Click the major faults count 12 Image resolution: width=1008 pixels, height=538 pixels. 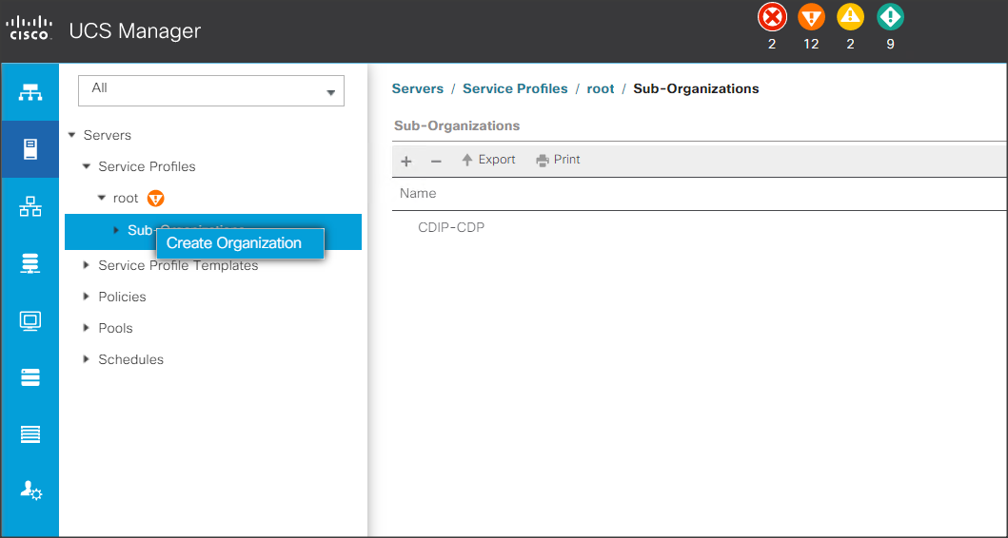[811, 45]
